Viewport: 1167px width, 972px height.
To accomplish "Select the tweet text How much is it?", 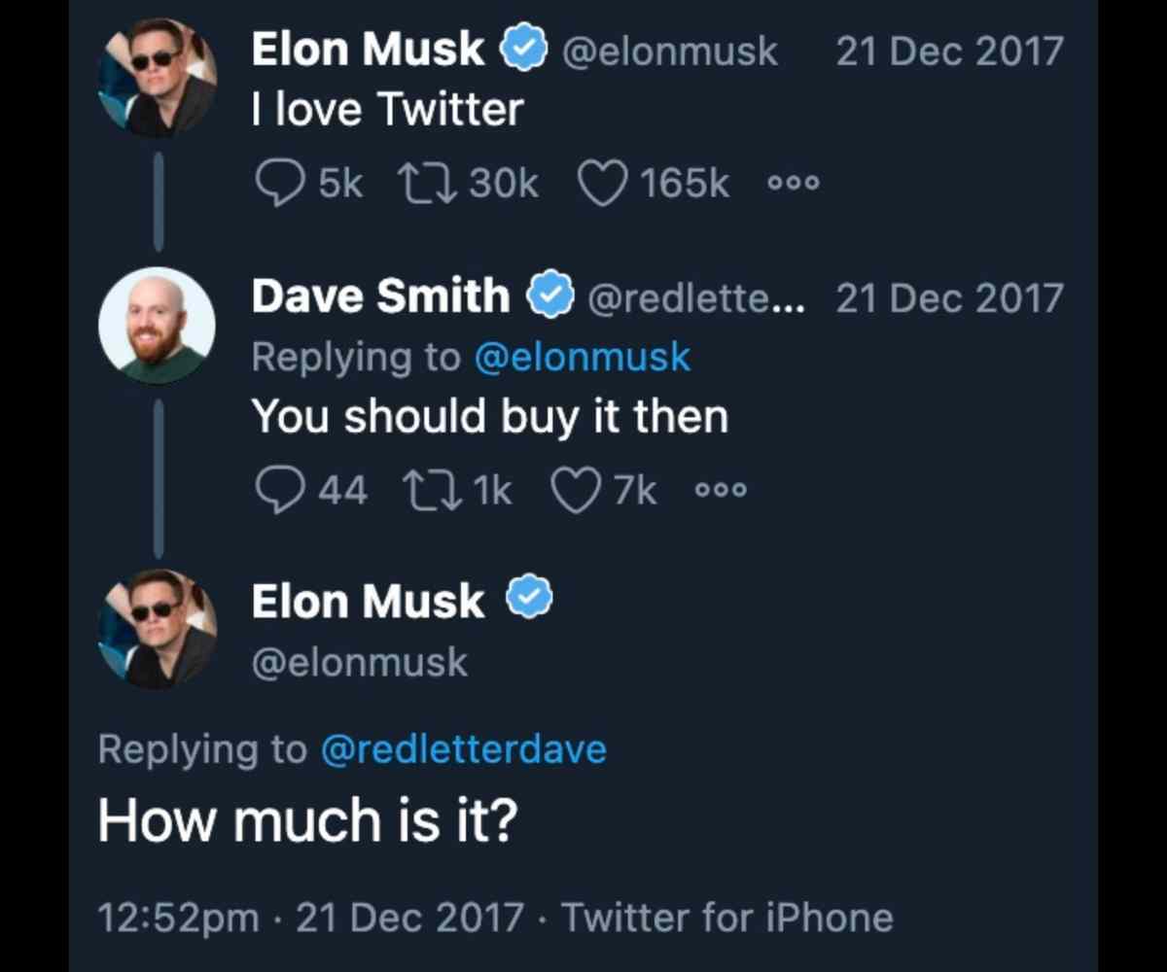I will [x=311, y=819].
